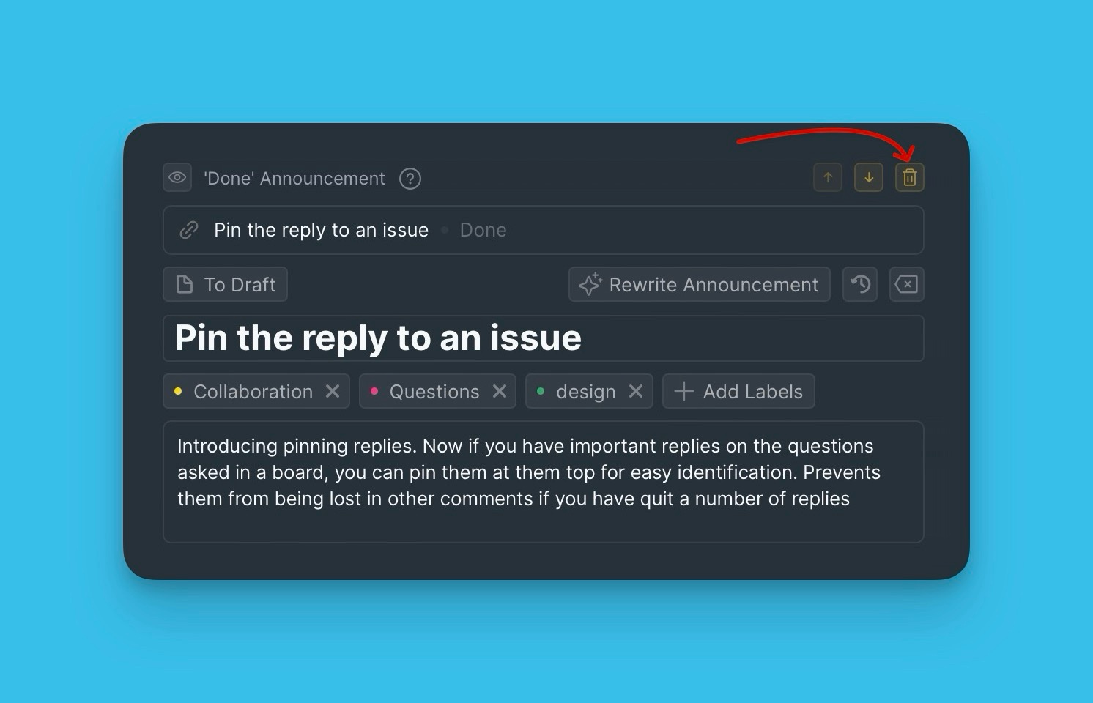Screen dimensions: 1093x703
Task: Restore previous version with the history icon
Action: click(859, 284)
